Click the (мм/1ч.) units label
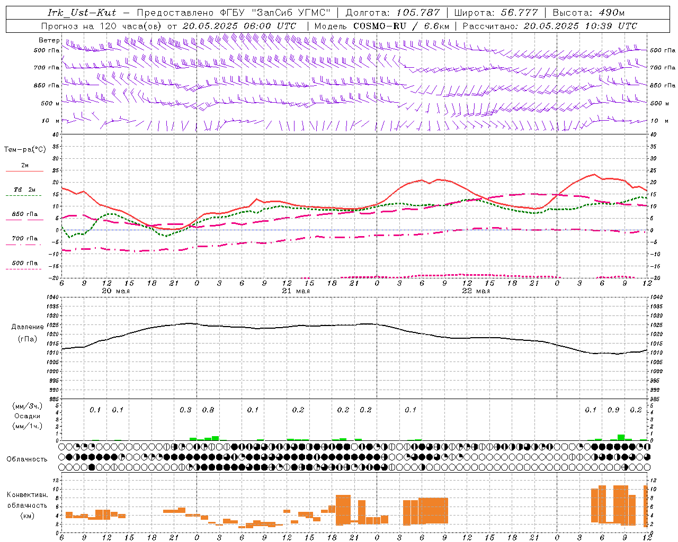Screen dimensions: 678x542 coord(27,426)
